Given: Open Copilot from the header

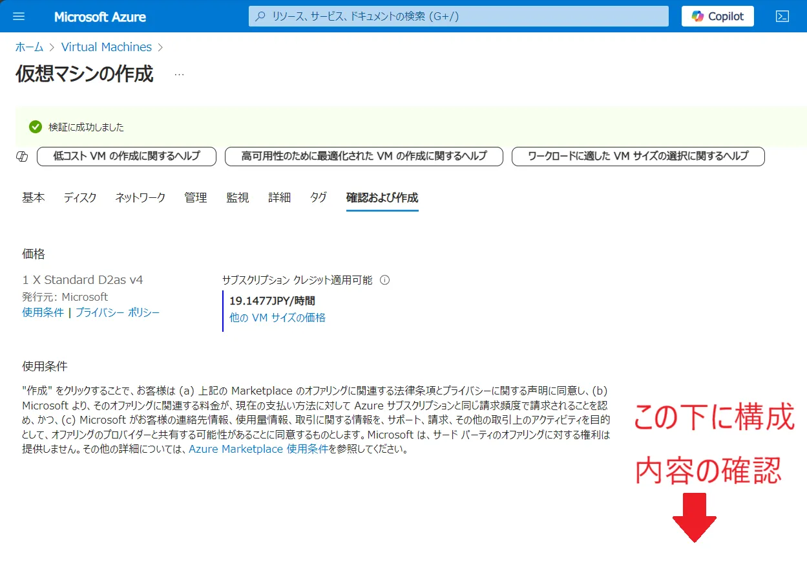Looking at the screenshot, I should (x=717, y=16).
